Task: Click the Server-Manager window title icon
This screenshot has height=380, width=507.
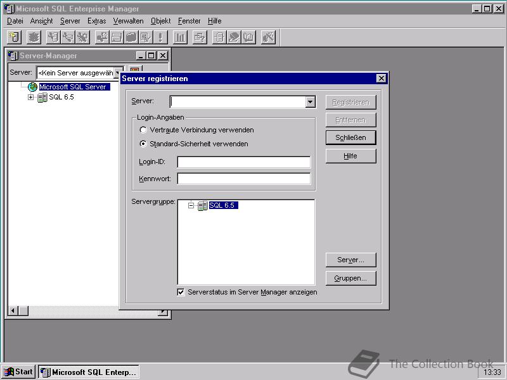Action: 13,56
